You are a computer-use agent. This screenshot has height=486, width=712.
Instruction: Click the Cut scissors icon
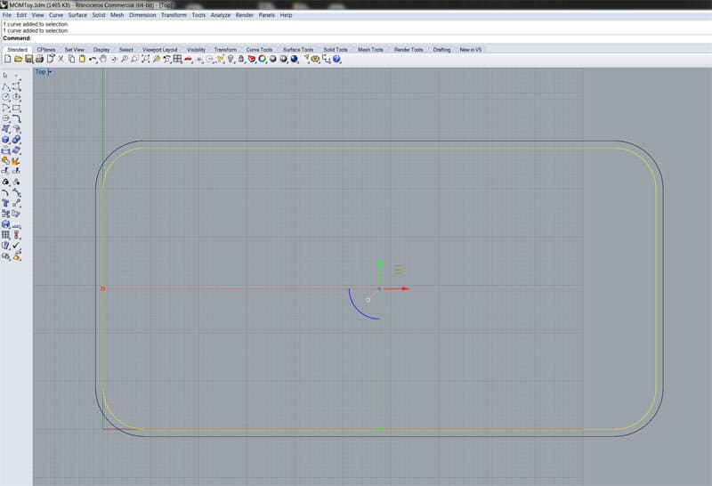coord(61,59)
